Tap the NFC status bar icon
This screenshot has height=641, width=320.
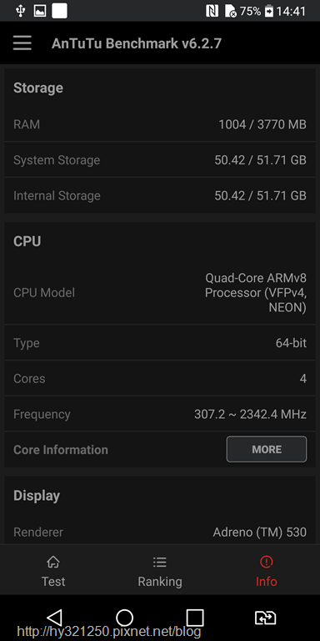(212, 11)
